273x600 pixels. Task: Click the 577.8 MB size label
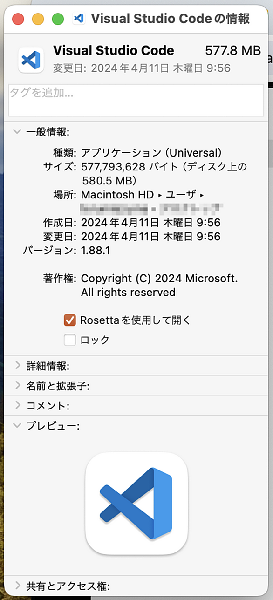[233, 50]
